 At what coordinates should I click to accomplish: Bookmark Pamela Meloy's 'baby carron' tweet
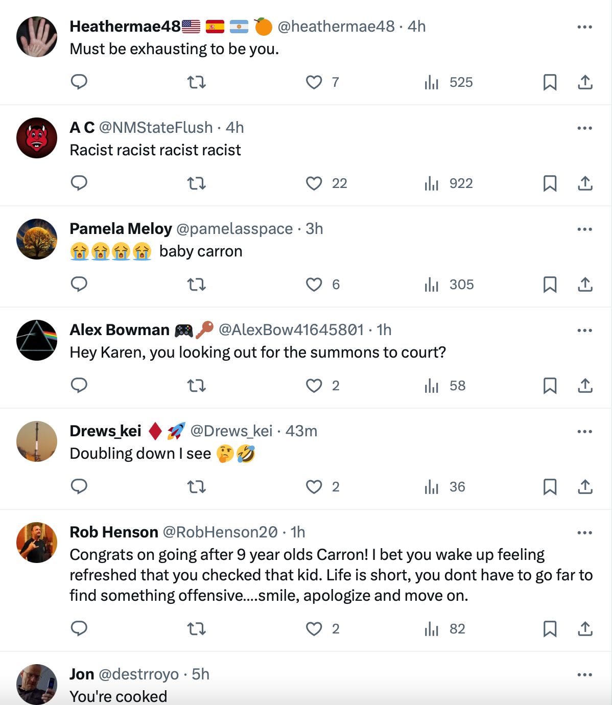(550, 285)
